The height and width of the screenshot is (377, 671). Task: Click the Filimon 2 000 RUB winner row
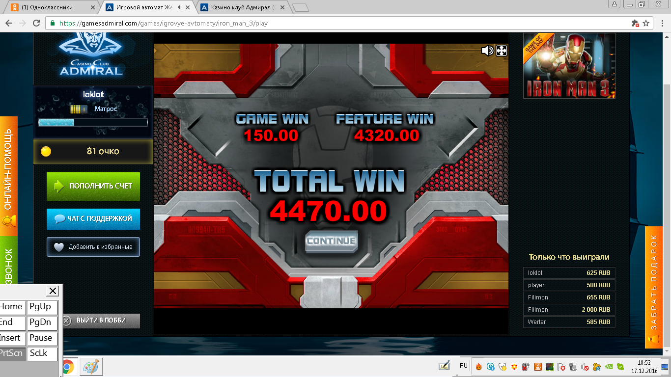569,310
